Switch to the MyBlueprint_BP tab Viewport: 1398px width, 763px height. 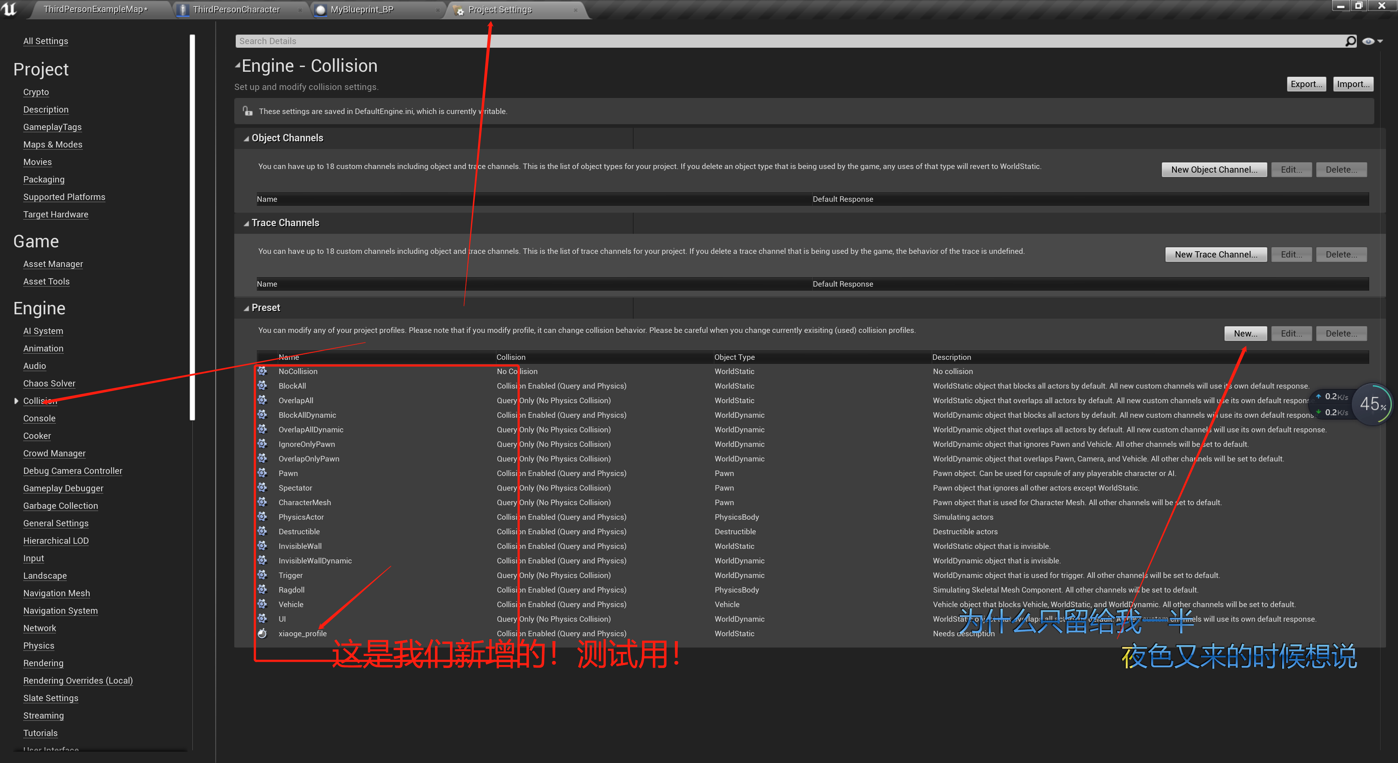362,9
